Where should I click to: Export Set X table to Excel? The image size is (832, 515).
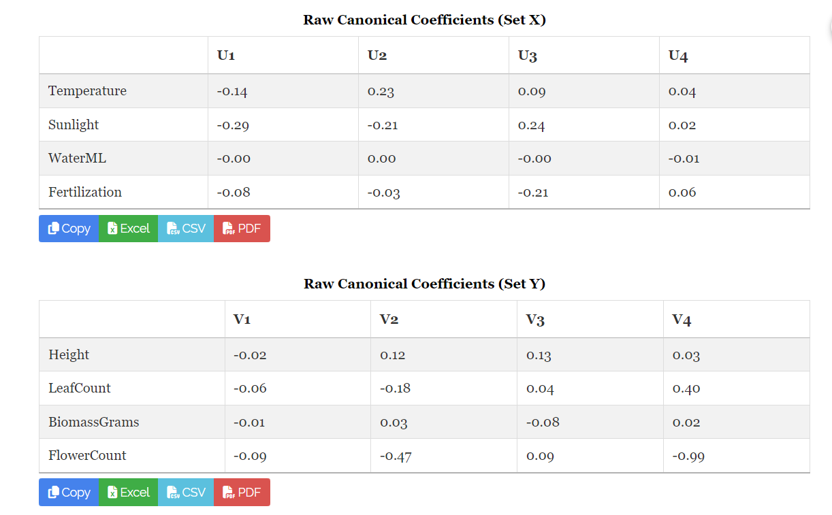pos(129,229)
